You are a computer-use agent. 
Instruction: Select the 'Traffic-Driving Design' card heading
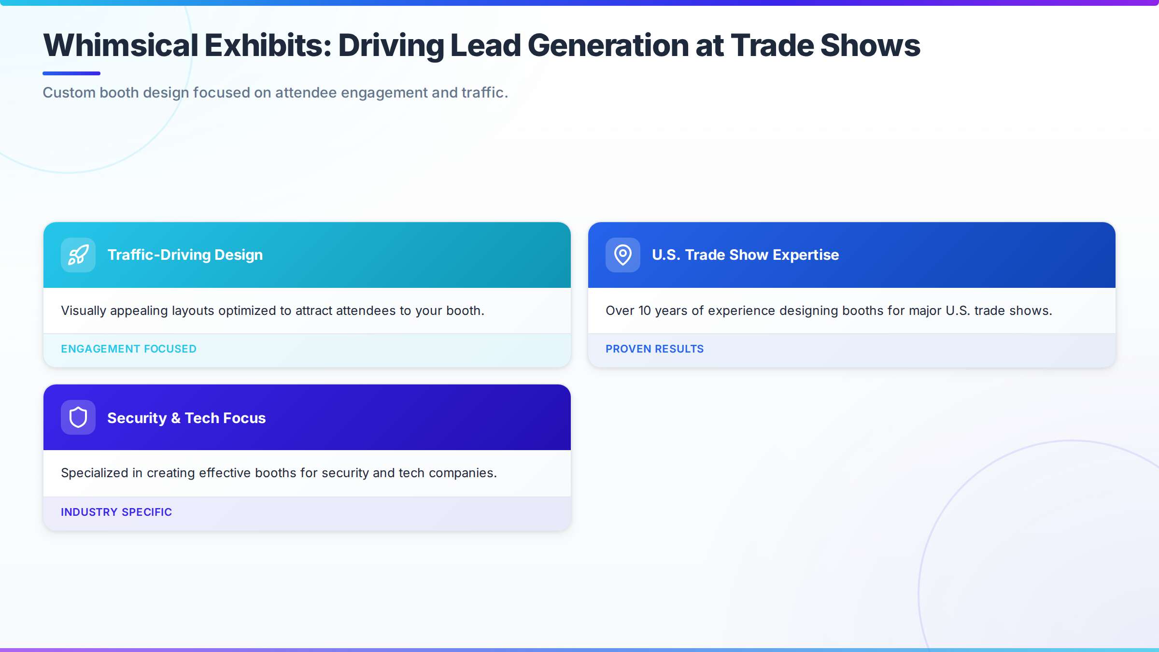pyautogui.click(x=185, y=255)
